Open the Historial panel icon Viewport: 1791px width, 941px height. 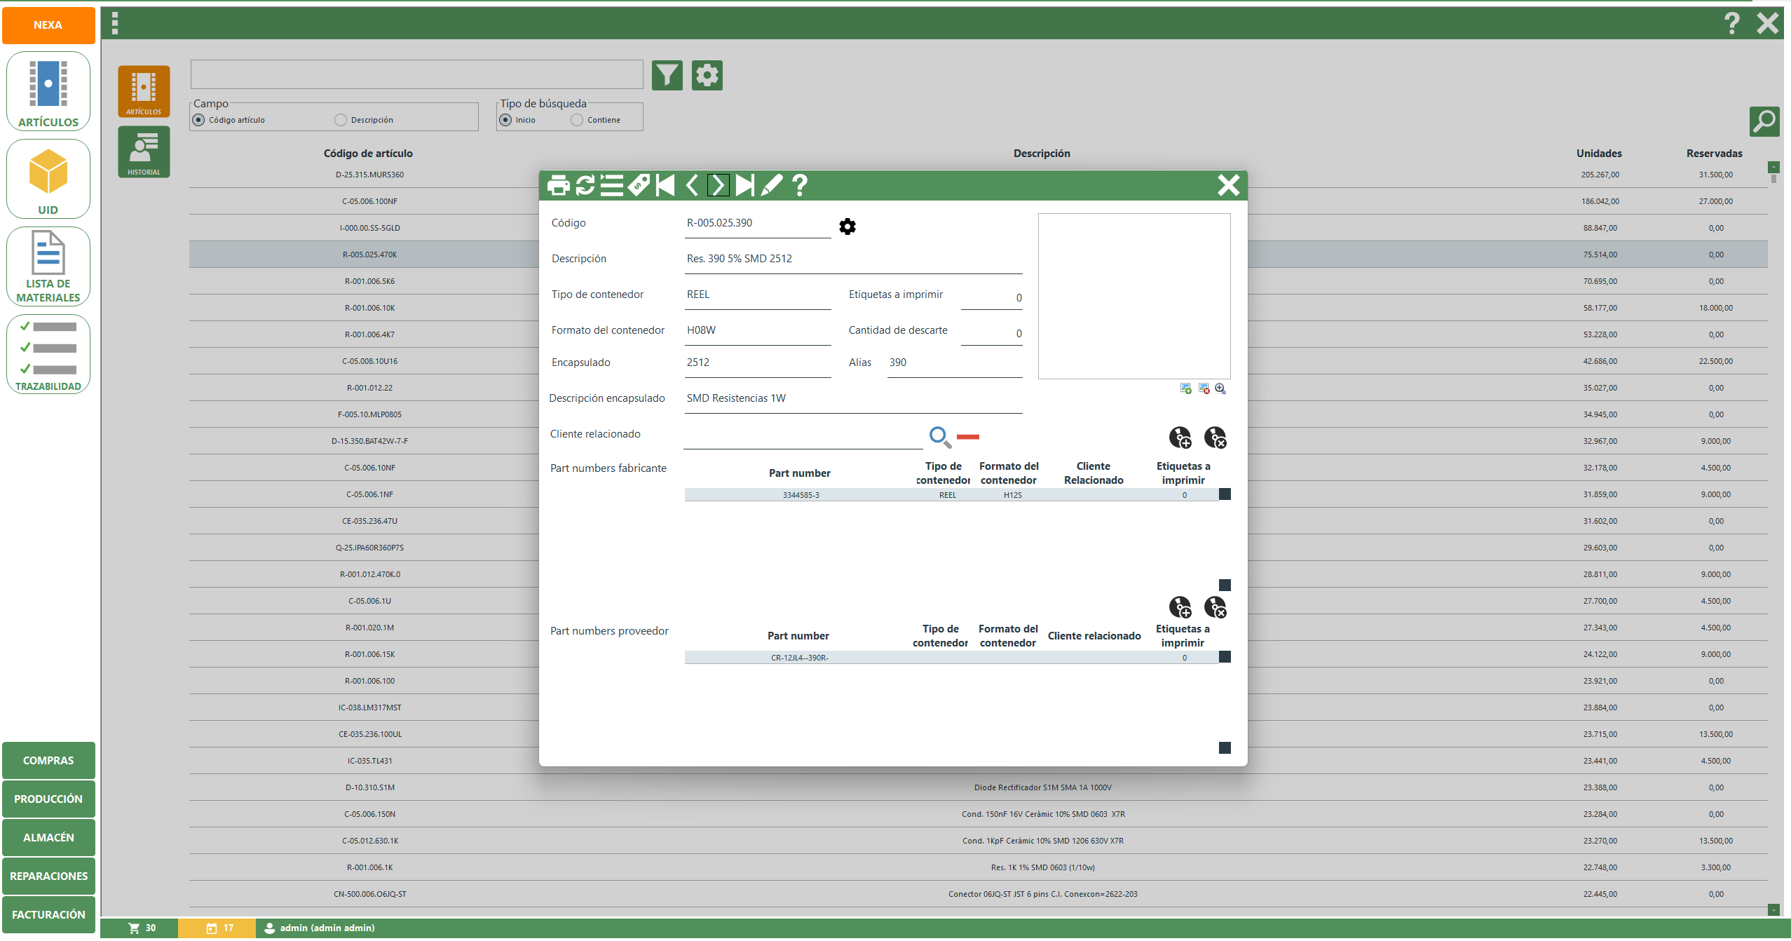144,152
